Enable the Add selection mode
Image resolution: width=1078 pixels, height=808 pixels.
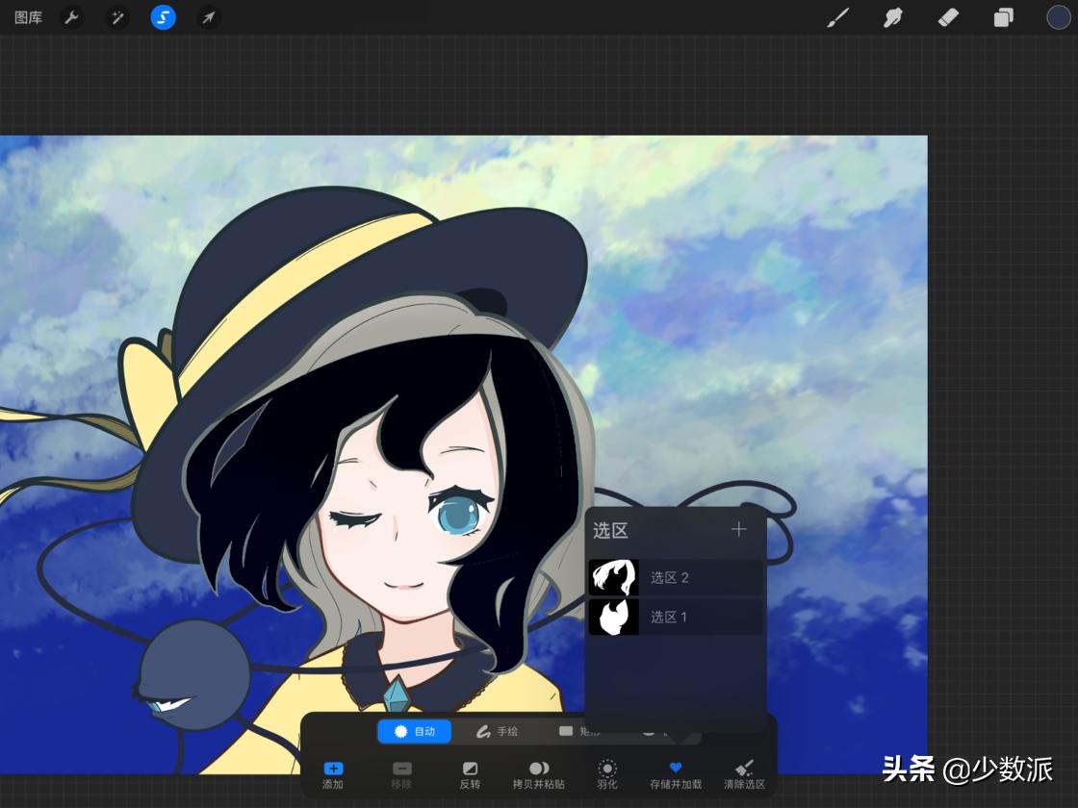[x=332, y=774]
